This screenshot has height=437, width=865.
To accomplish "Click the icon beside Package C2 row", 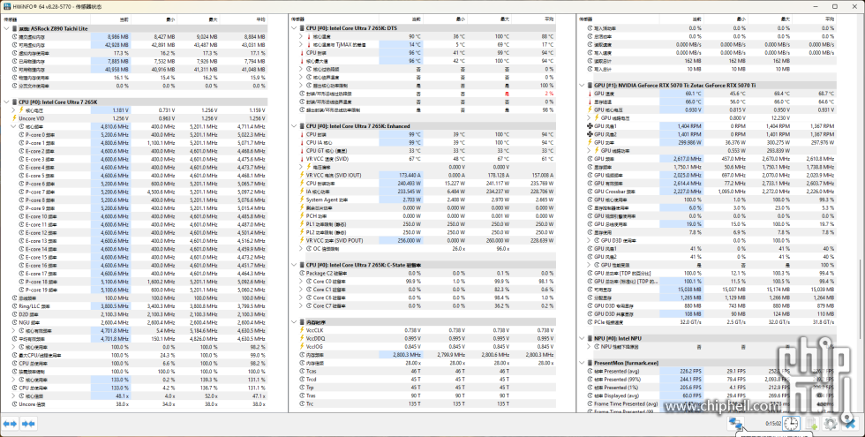I will click(302, 273).
